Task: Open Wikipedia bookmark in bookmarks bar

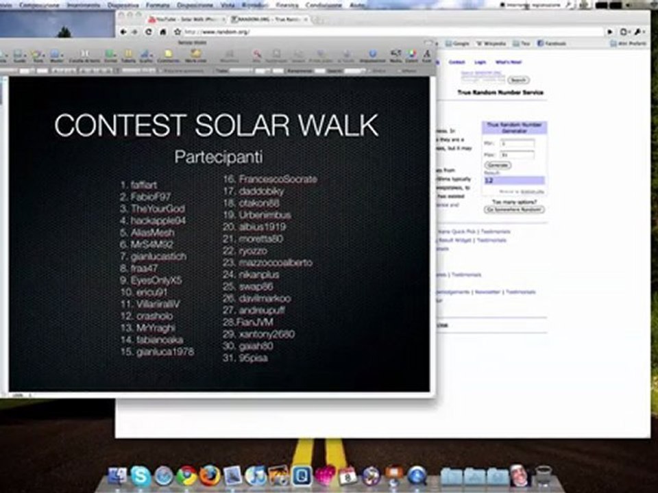Action: 491,43
